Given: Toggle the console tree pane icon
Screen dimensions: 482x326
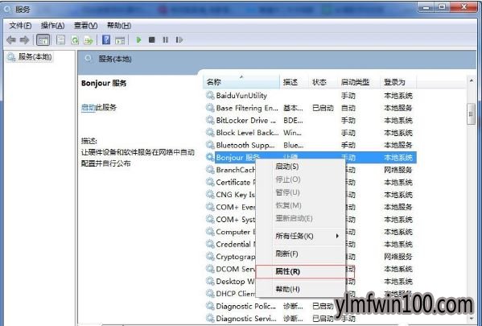Looking at the screenshot, I should pos(43,40).
